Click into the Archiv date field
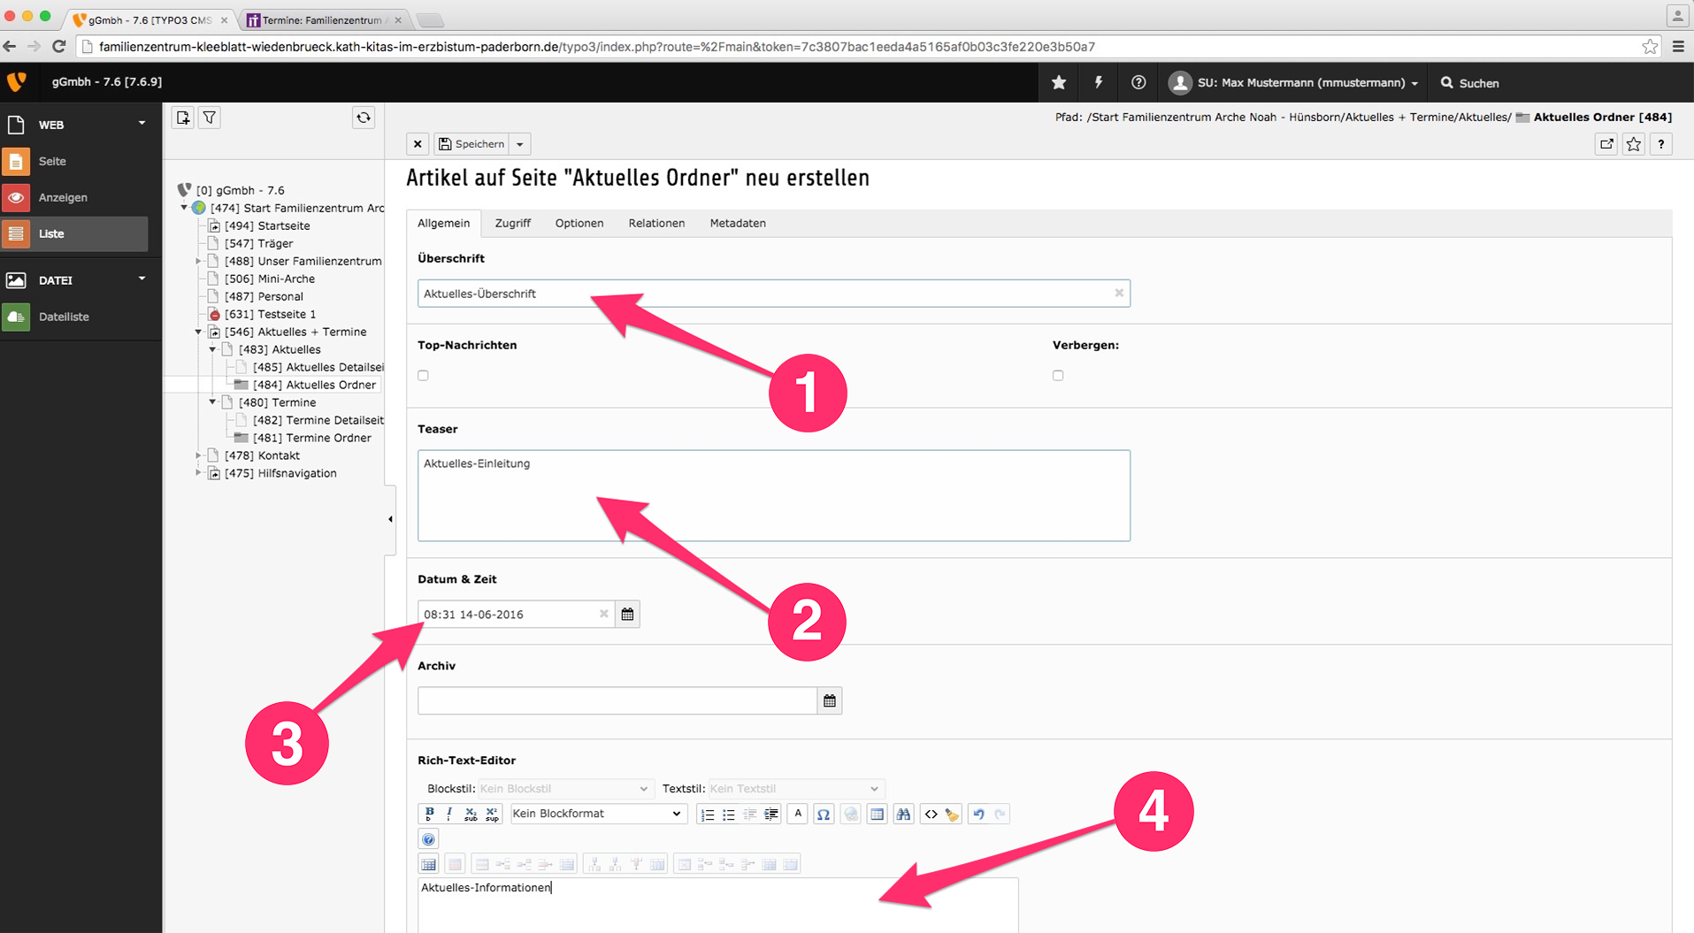The height and width of the screenshot is (933, 1694). pyautogui.click(x=617, y=700)
